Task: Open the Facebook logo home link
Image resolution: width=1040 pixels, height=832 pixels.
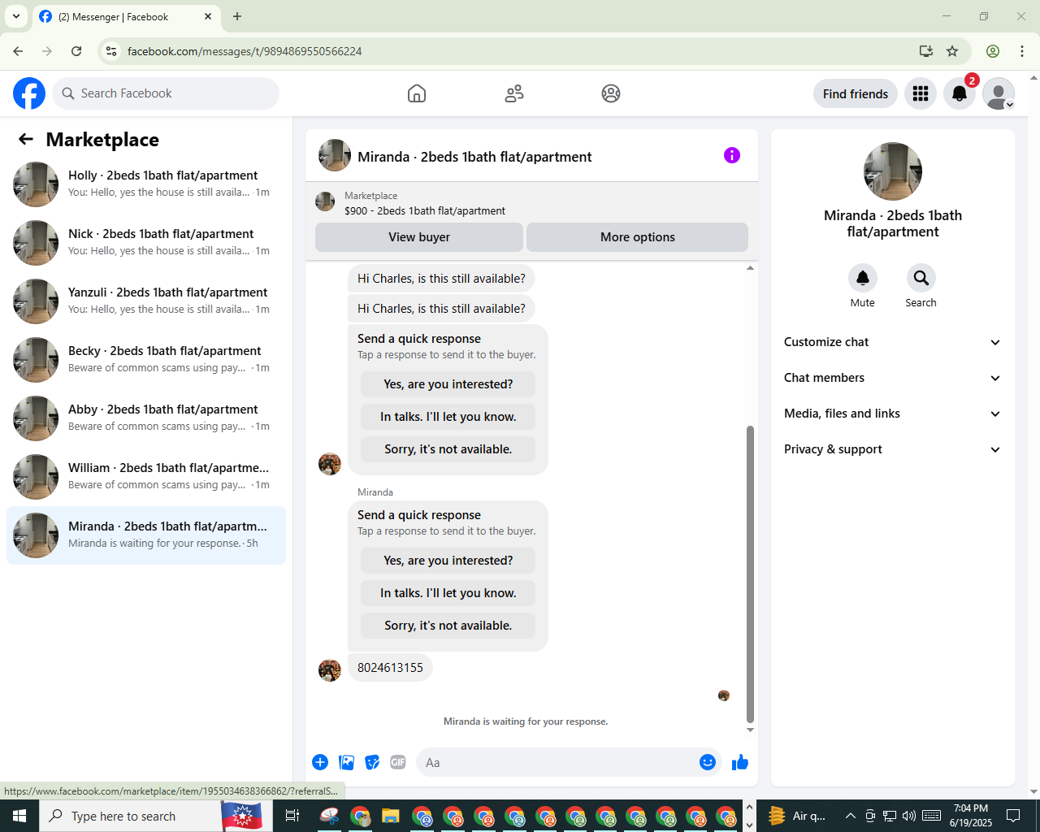Action: click(x=29, y=93)
